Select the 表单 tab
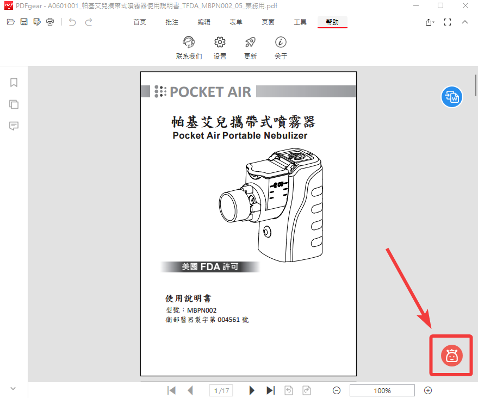478x398 pixels. click(235, 22)
